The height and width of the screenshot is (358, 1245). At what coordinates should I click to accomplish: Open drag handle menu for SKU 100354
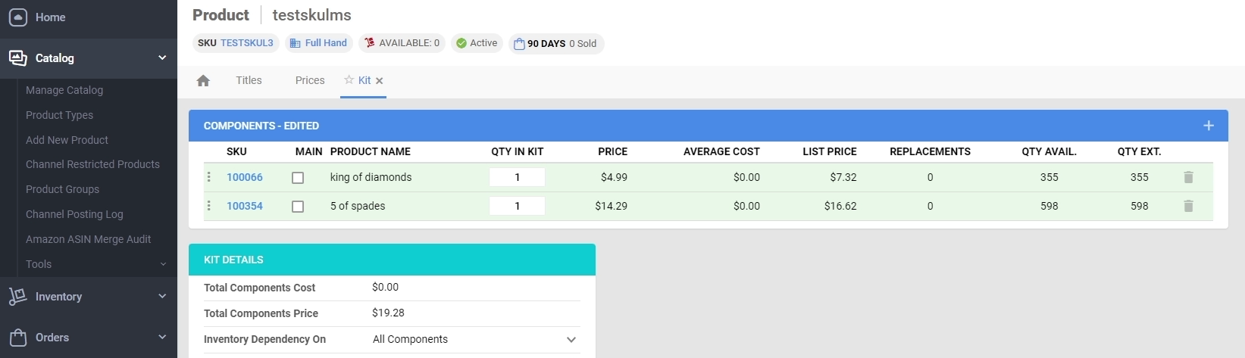click(209, 206)
